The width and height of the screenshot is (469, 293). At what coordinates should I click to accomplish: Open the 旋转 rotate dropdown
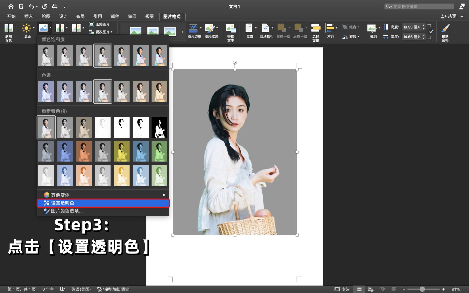[x=350, y=37]
